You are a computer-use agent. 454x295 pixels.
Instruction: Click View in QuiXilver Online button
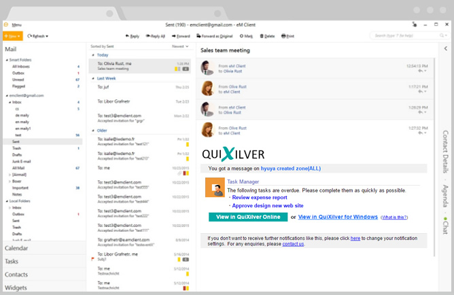tap(248, 217)
